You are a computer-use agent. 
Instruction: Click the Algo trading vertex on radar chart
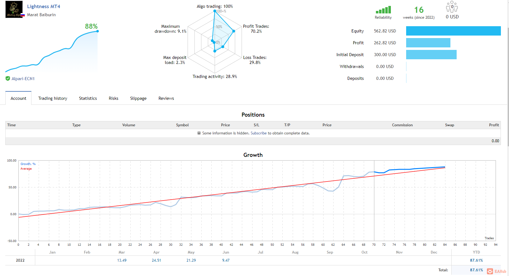[215, 11]
